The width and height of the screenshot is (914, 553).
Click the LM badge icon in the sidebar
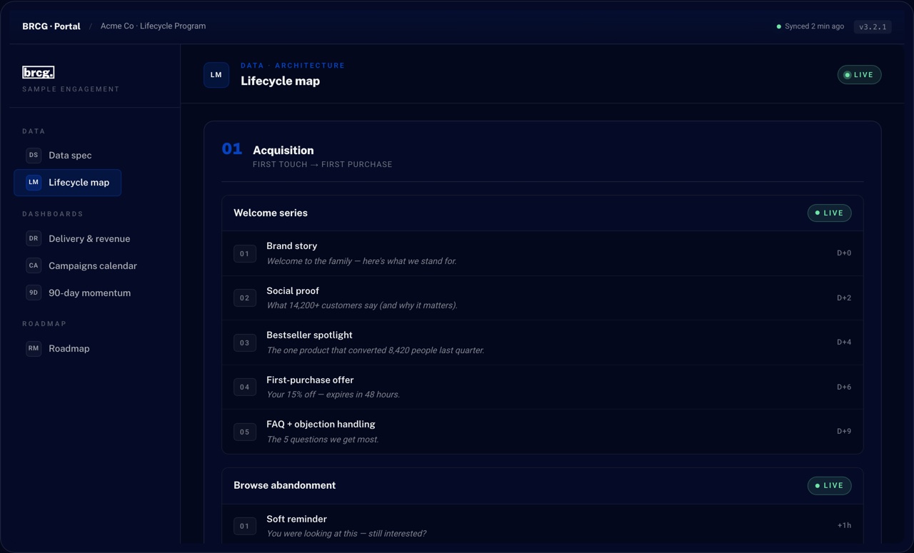tap(34, 182)
